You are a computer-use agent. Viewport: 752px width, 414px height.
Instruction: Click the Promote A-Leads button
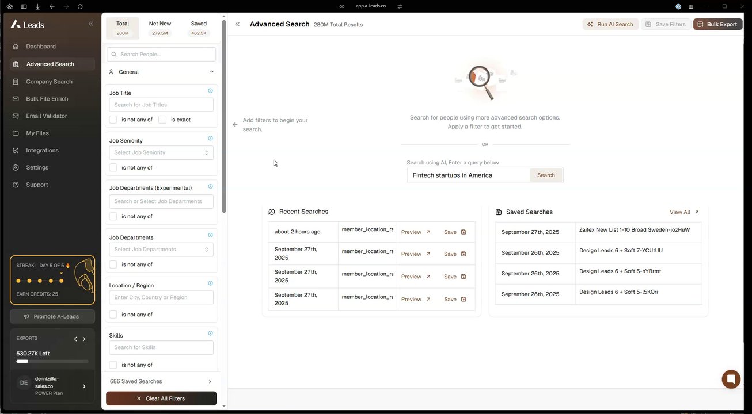point(52,316)
